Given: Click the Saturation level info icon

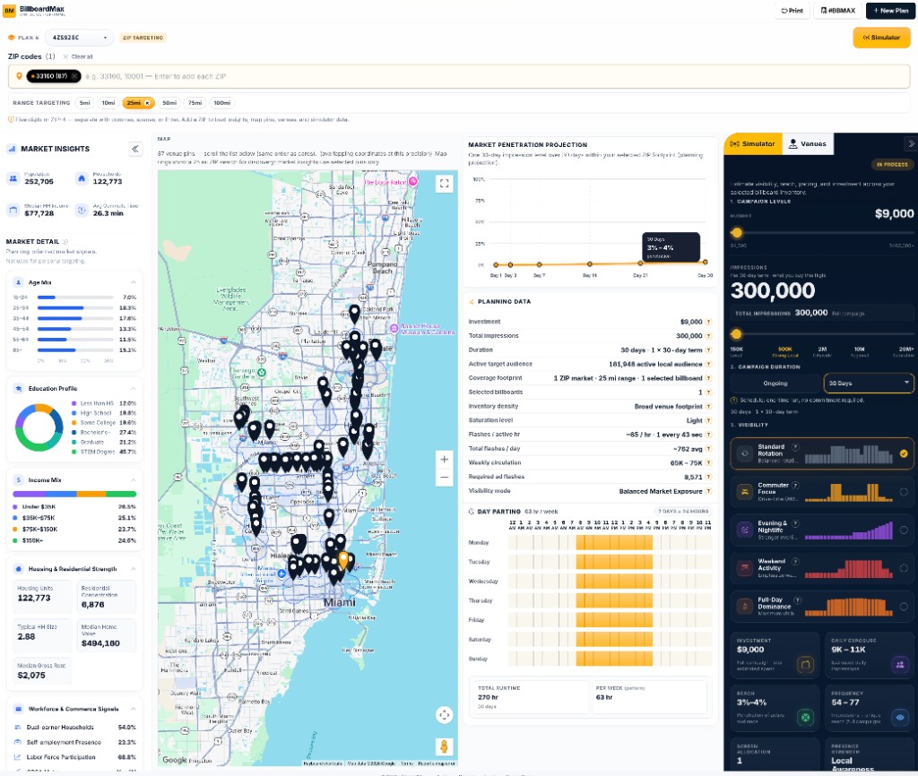Looking at the screenshot, I should [708, 421].
